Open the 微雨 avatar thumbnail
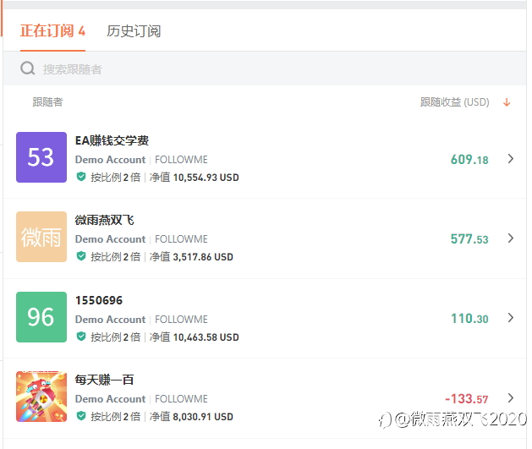 (41, 237)
